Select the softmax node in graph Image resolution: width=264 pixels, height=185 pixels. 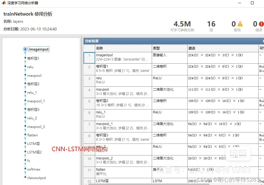[34, 169]
